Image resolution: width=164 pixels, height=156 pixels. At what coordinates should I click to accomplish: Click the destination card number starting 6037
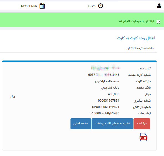(x=104, y=75)
